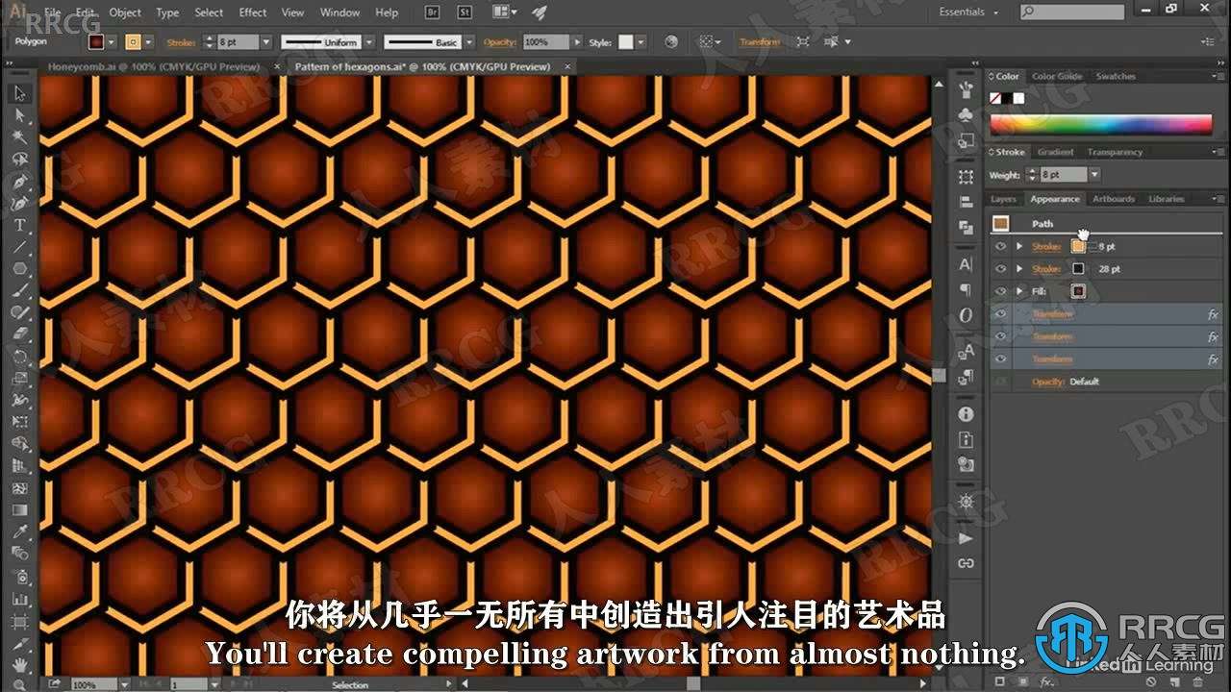Screen dimensions: 1231x692
Task: Click the orange 8 pt stroke swatch in Appearance
Action: tap(1078, 246)
